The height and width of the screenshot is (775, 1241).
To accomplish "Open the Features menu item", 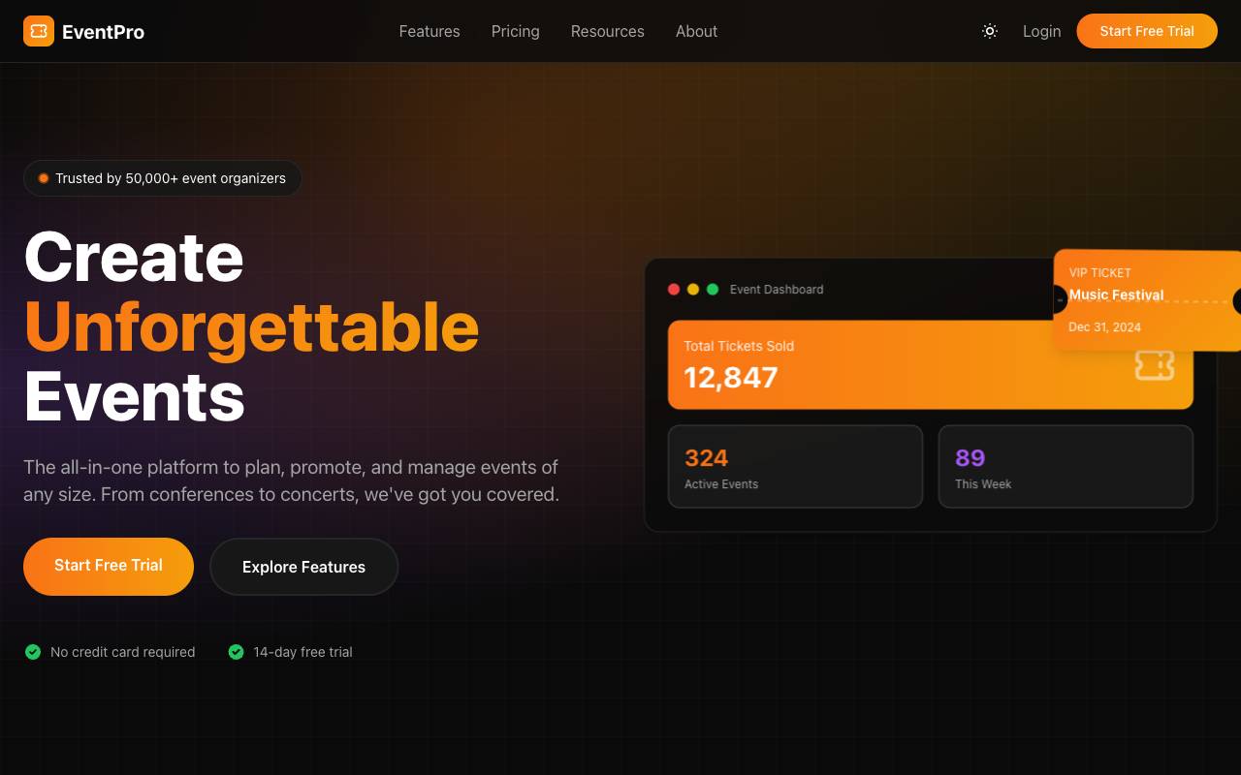I will tap(430, 31).
